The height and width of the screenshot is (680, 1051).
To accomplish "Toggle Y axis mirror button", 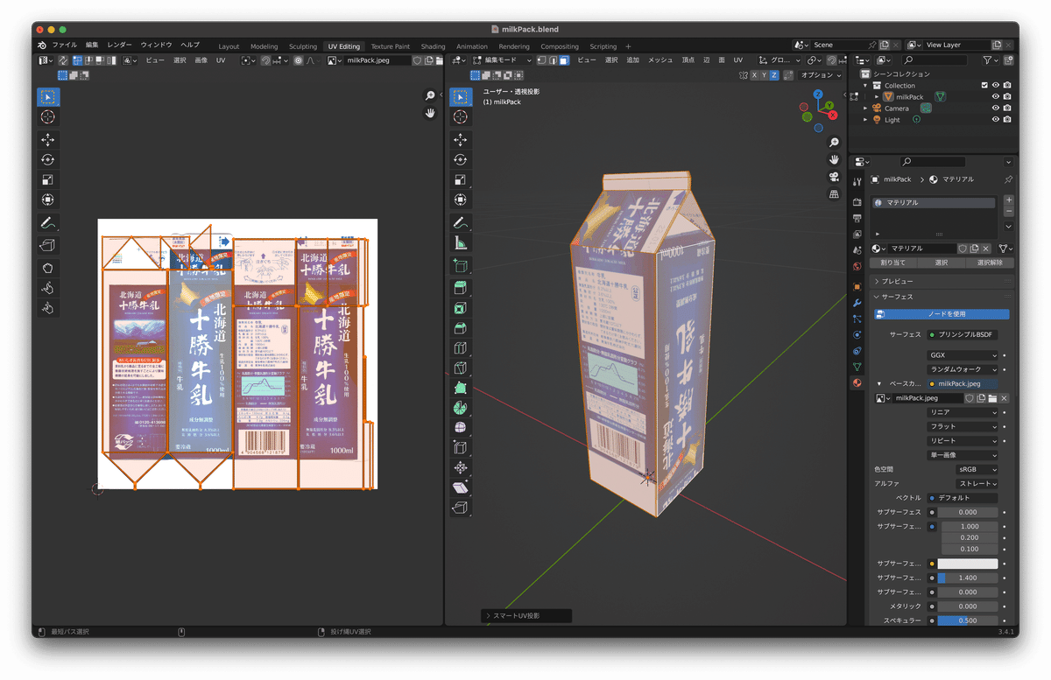I will [764, 75].
